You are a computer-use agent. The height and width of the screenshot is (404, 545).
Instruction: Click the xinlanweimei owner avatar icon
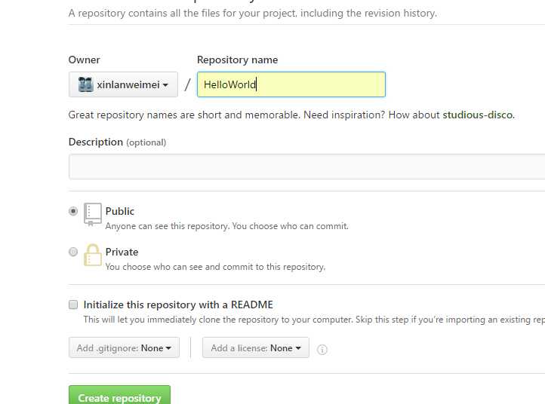tap(85, 84)
